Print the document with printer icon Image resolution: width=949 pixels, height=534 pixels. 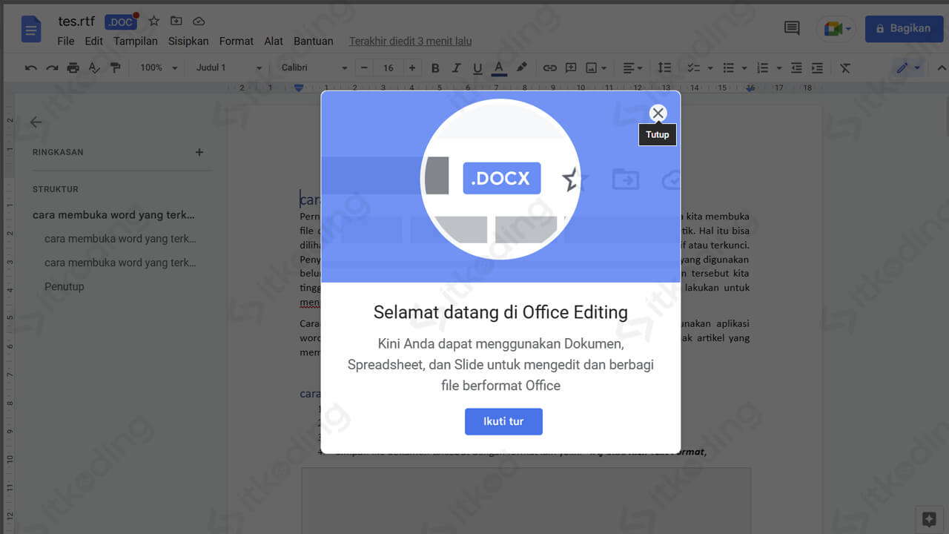(73, 67)
